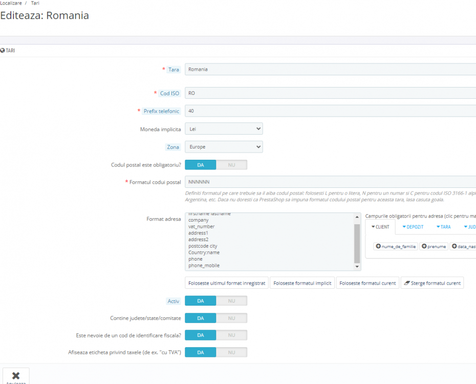Add the data_nasterii required field
Screen dimensions: 476x384
point(463,246)
